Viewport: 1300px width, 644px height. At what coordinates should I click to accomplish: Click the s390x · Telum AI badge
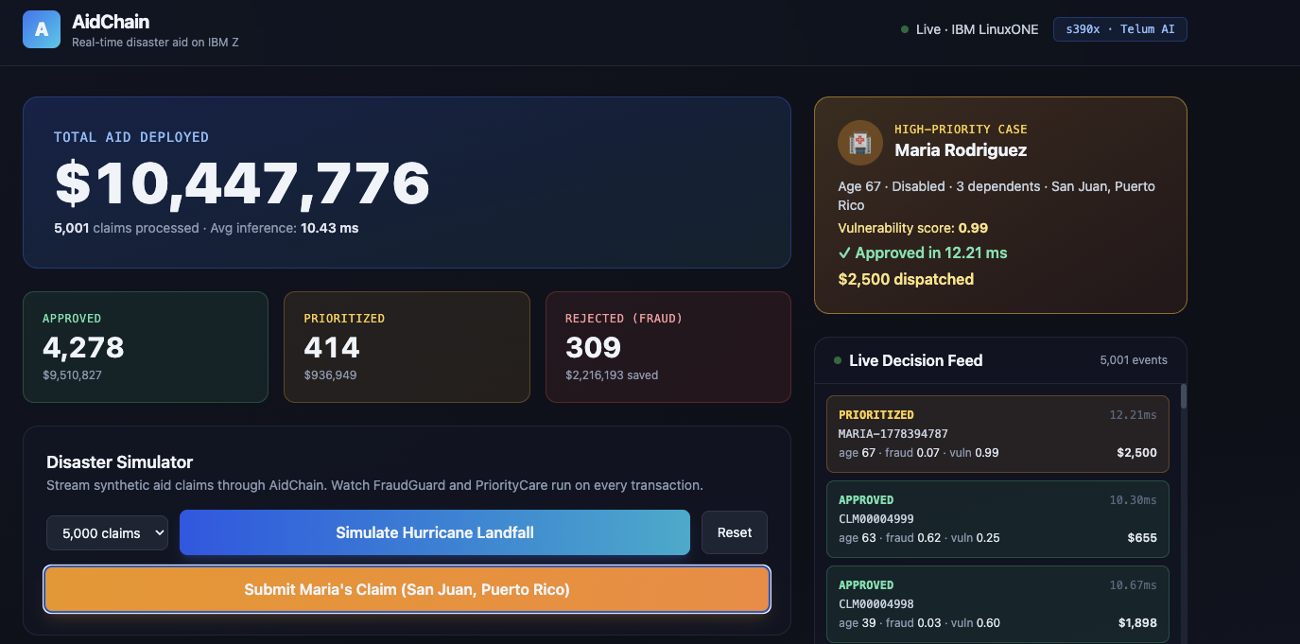coord(1120,29)
